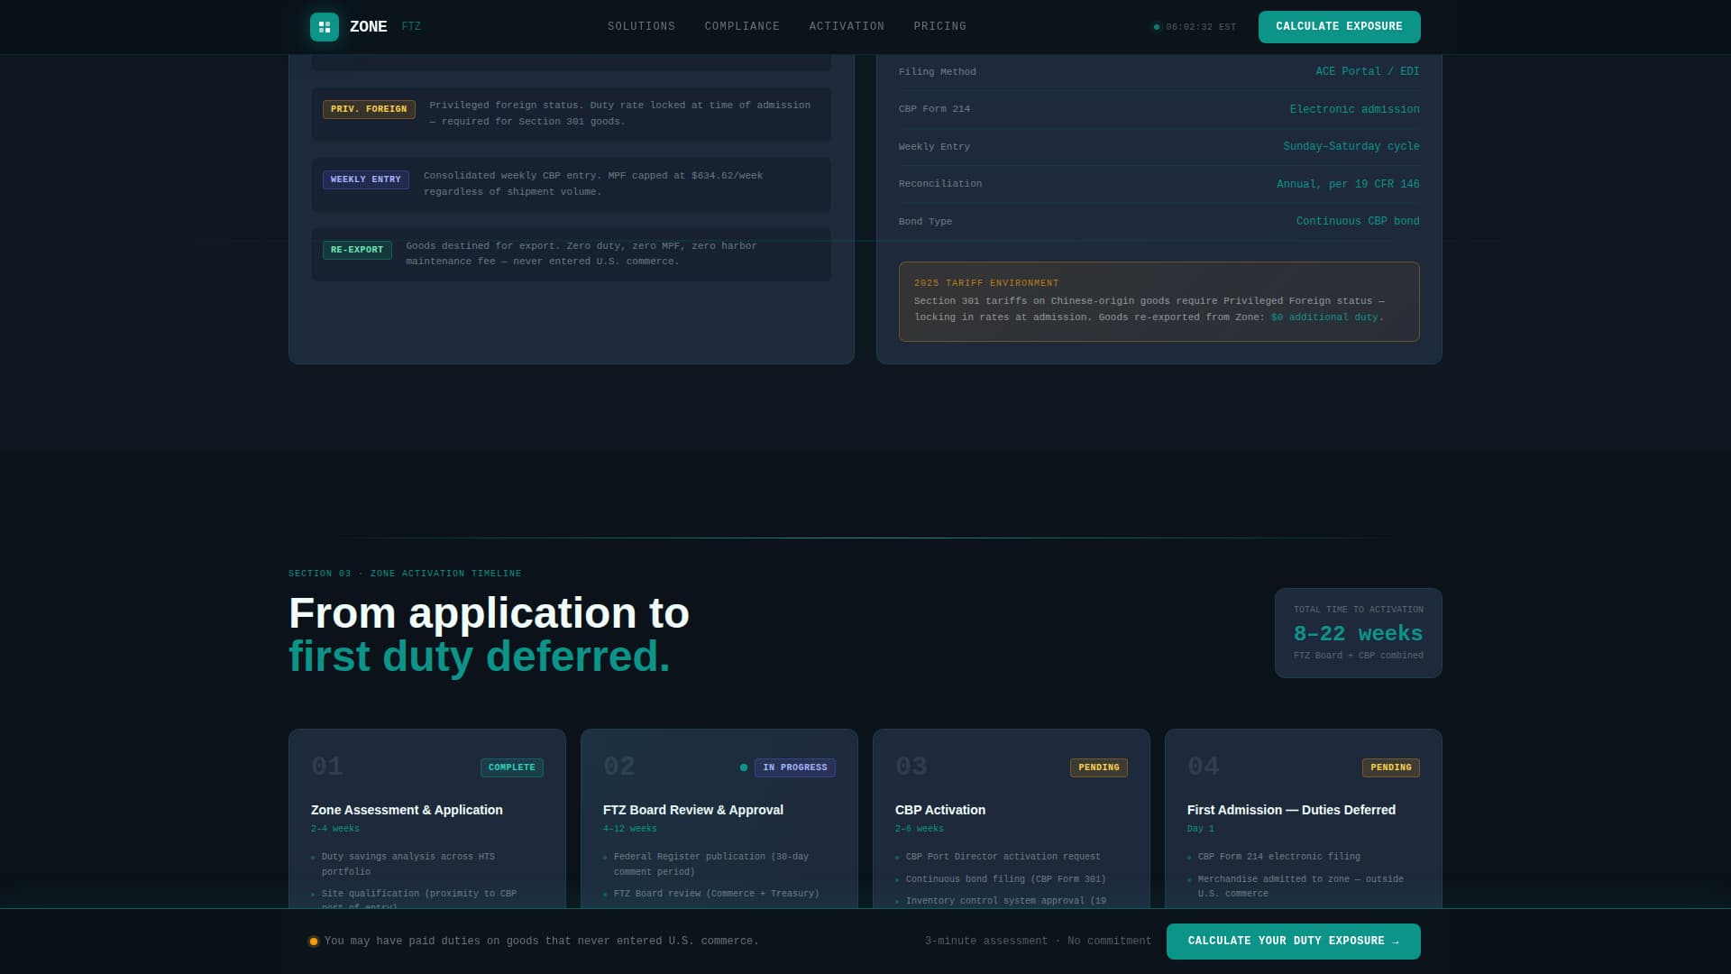Click the 3-minute assessment · No commitment text
This screenshot has width=1731, height=974.
1038,942
